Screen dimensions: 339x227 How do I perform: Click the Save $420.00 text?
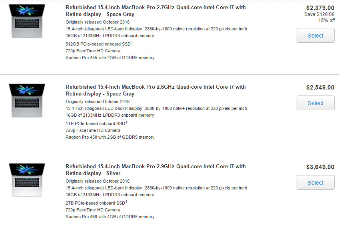(x=319, y=14)
